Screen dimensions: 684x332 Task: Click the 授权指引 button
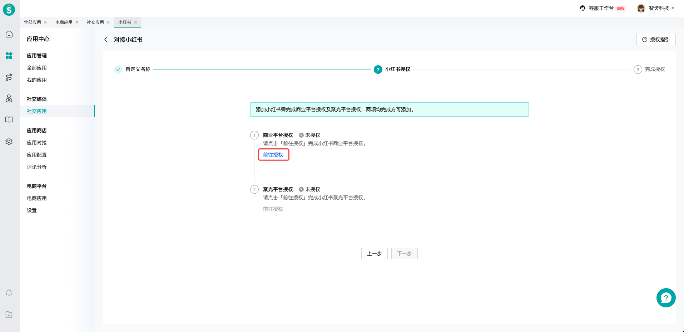click(x=656, y=40)
